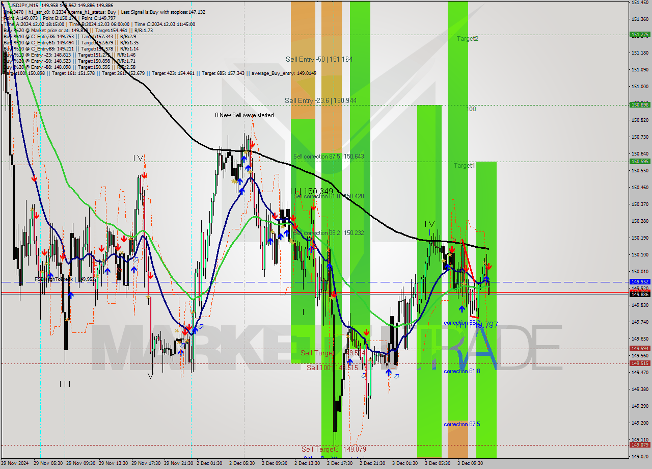Click the 'Target1' label on green zone

point(465,166)
